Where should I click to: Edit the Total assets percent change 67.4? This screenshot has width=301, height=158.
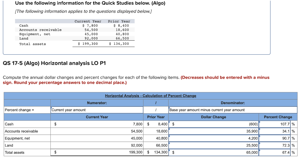coord(275,152)
